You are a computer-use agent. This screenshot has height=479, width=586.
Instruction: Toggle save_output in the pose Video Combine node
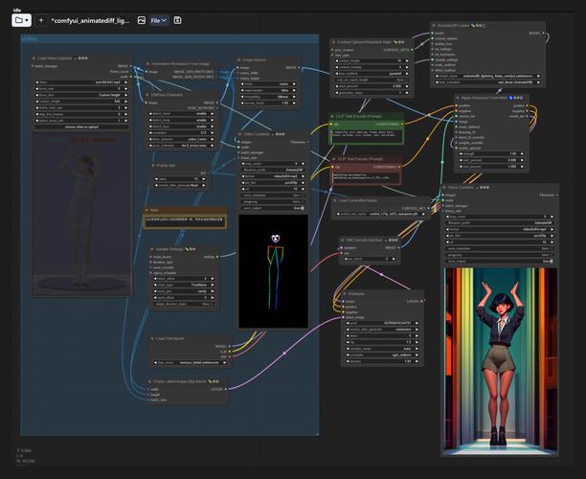point(274,208)
